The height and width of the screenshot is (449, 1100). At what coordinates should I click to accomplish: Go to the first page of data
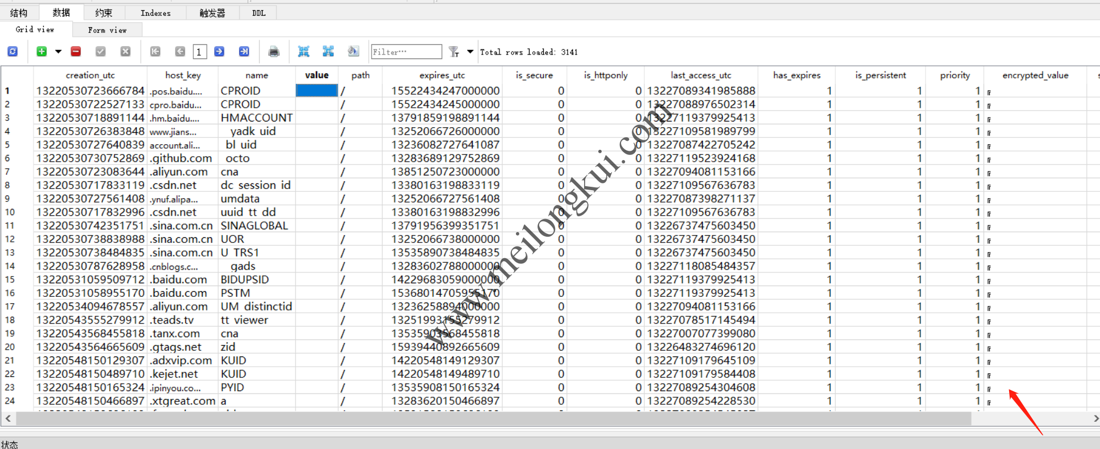(x=155, y=52)
